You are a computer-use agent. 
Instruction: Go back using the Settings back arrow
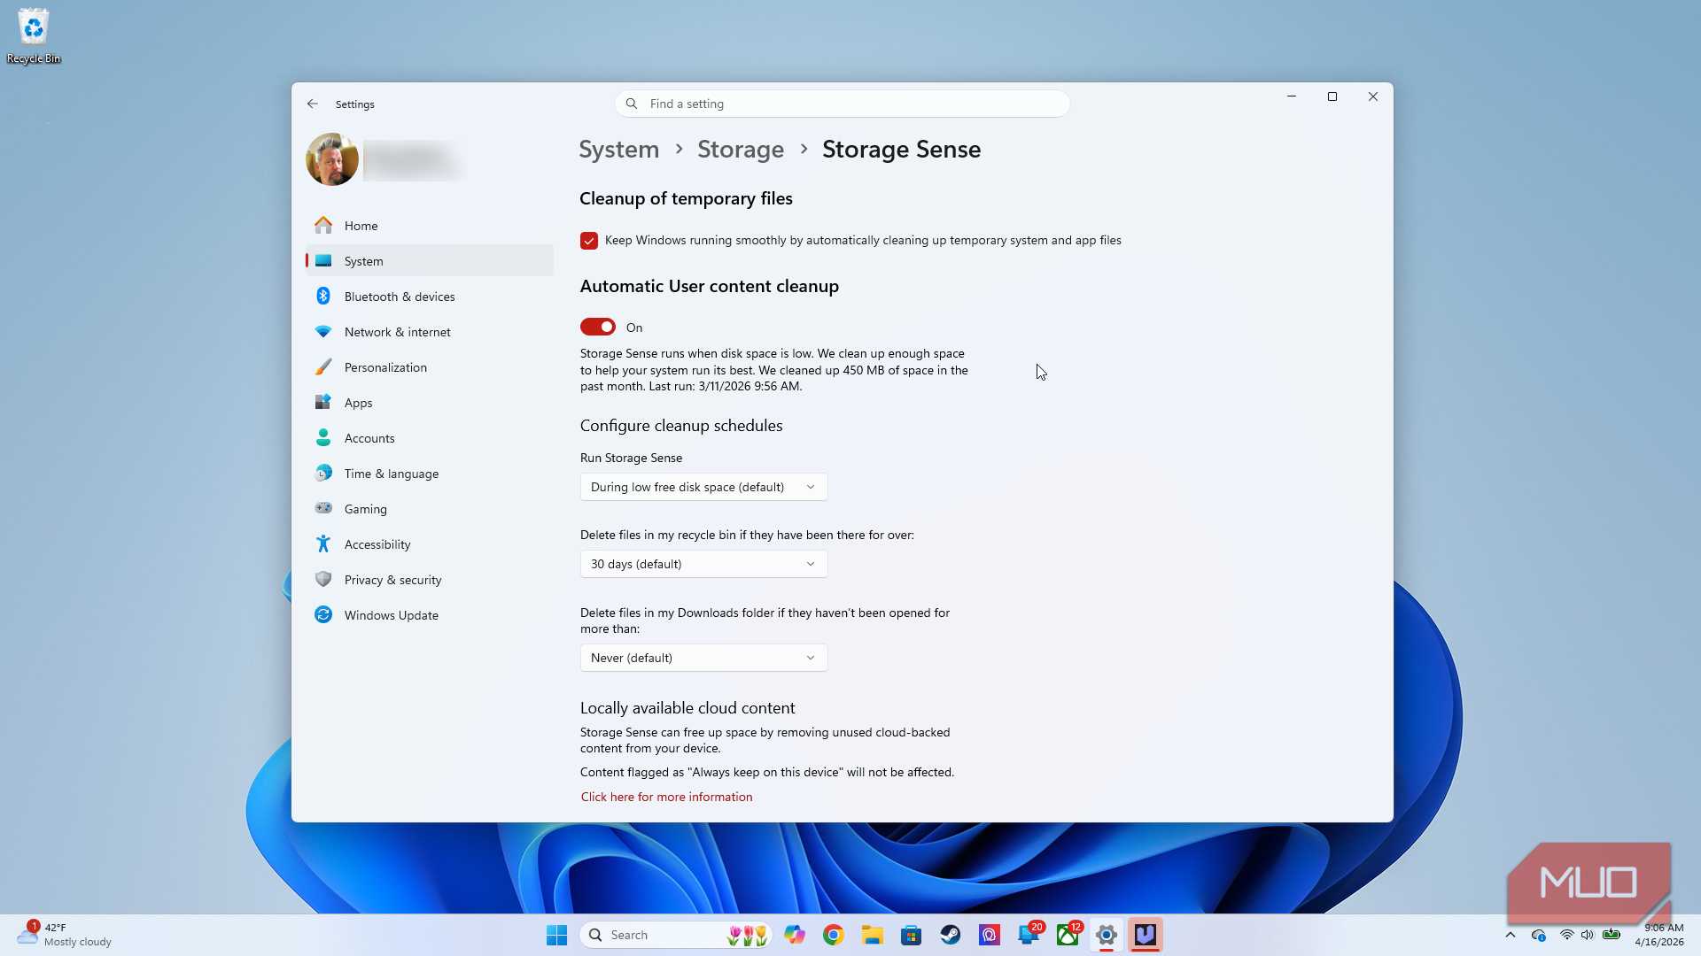(313, 104)
